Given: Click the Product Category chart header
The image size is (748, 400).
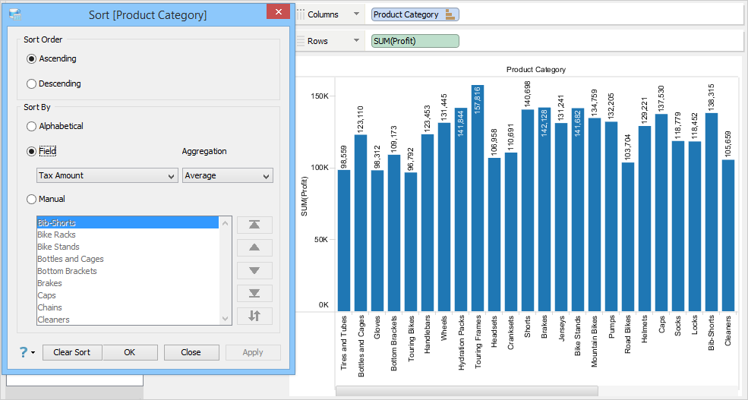Looking at the screenshot, I should [x=536, y=70].
